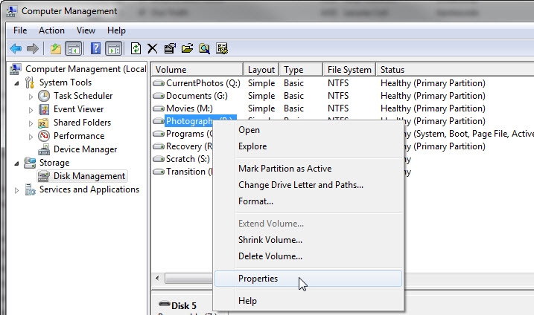
Task: Sort by the File System column header
Action: point(349,70)
